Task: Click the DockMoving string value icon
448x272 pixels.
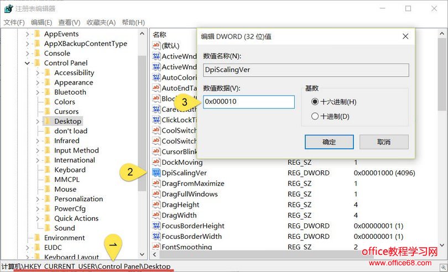Action: pos(157,163)
